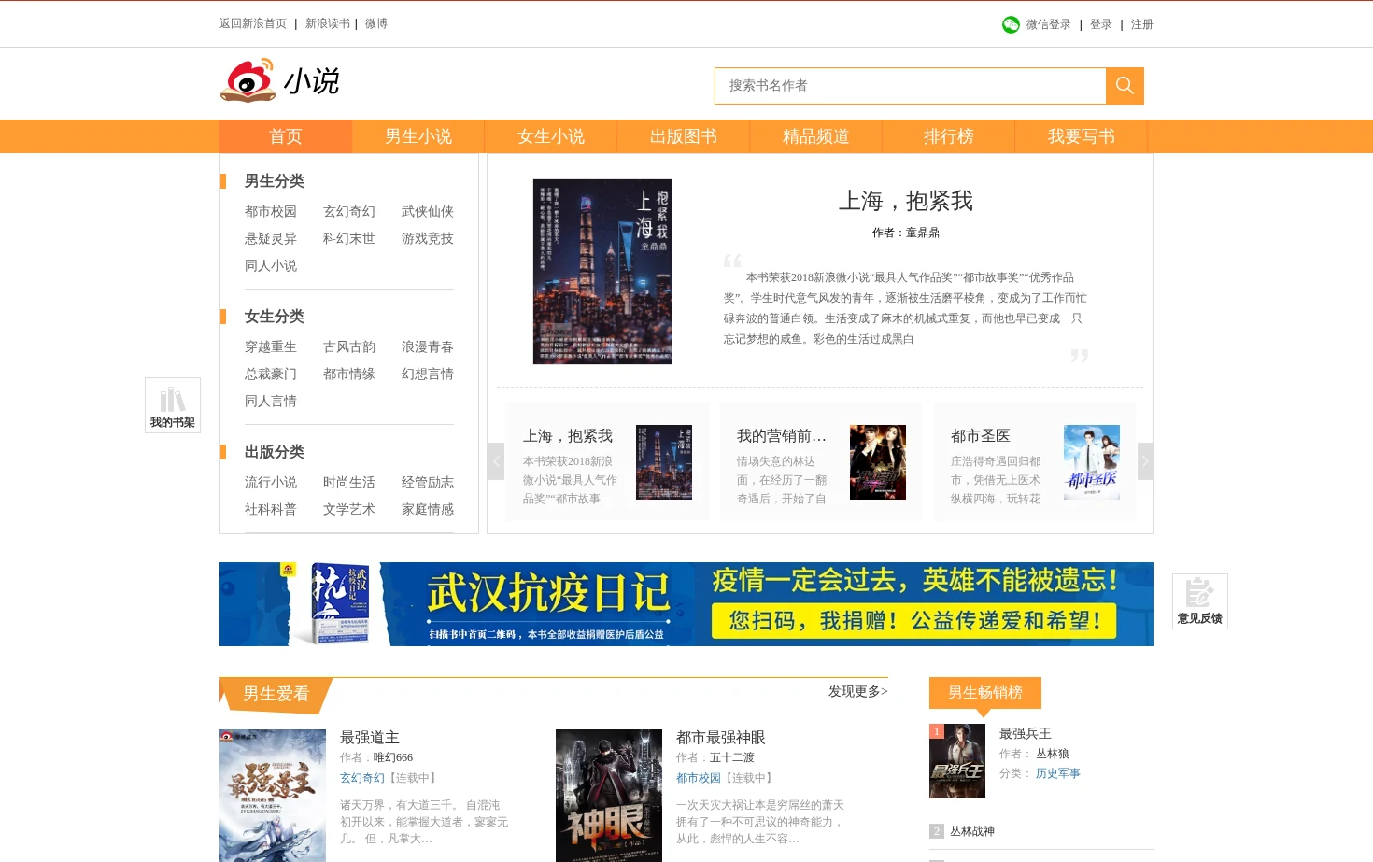The width and height of the screenshot is (1373, 862).
Task: Click 都市校园 tag under 都市最强神眼
Action: 699,778
